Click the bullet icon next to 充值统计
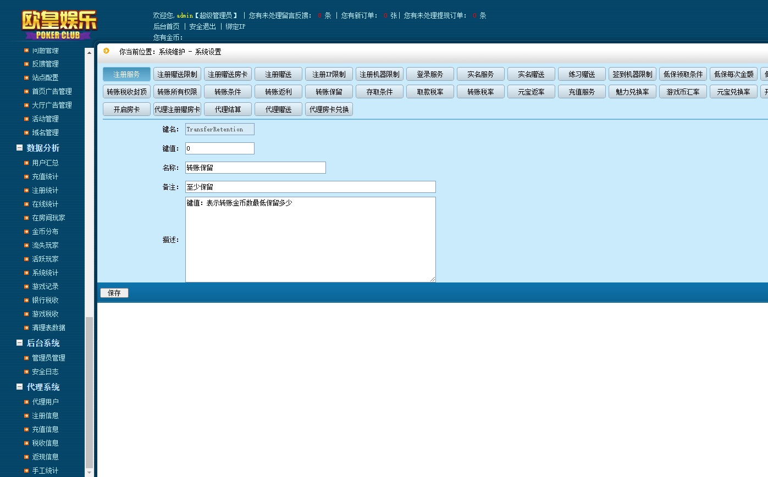Screen dimensions: 768x477 pyautogui.click(x=26, y=176)
